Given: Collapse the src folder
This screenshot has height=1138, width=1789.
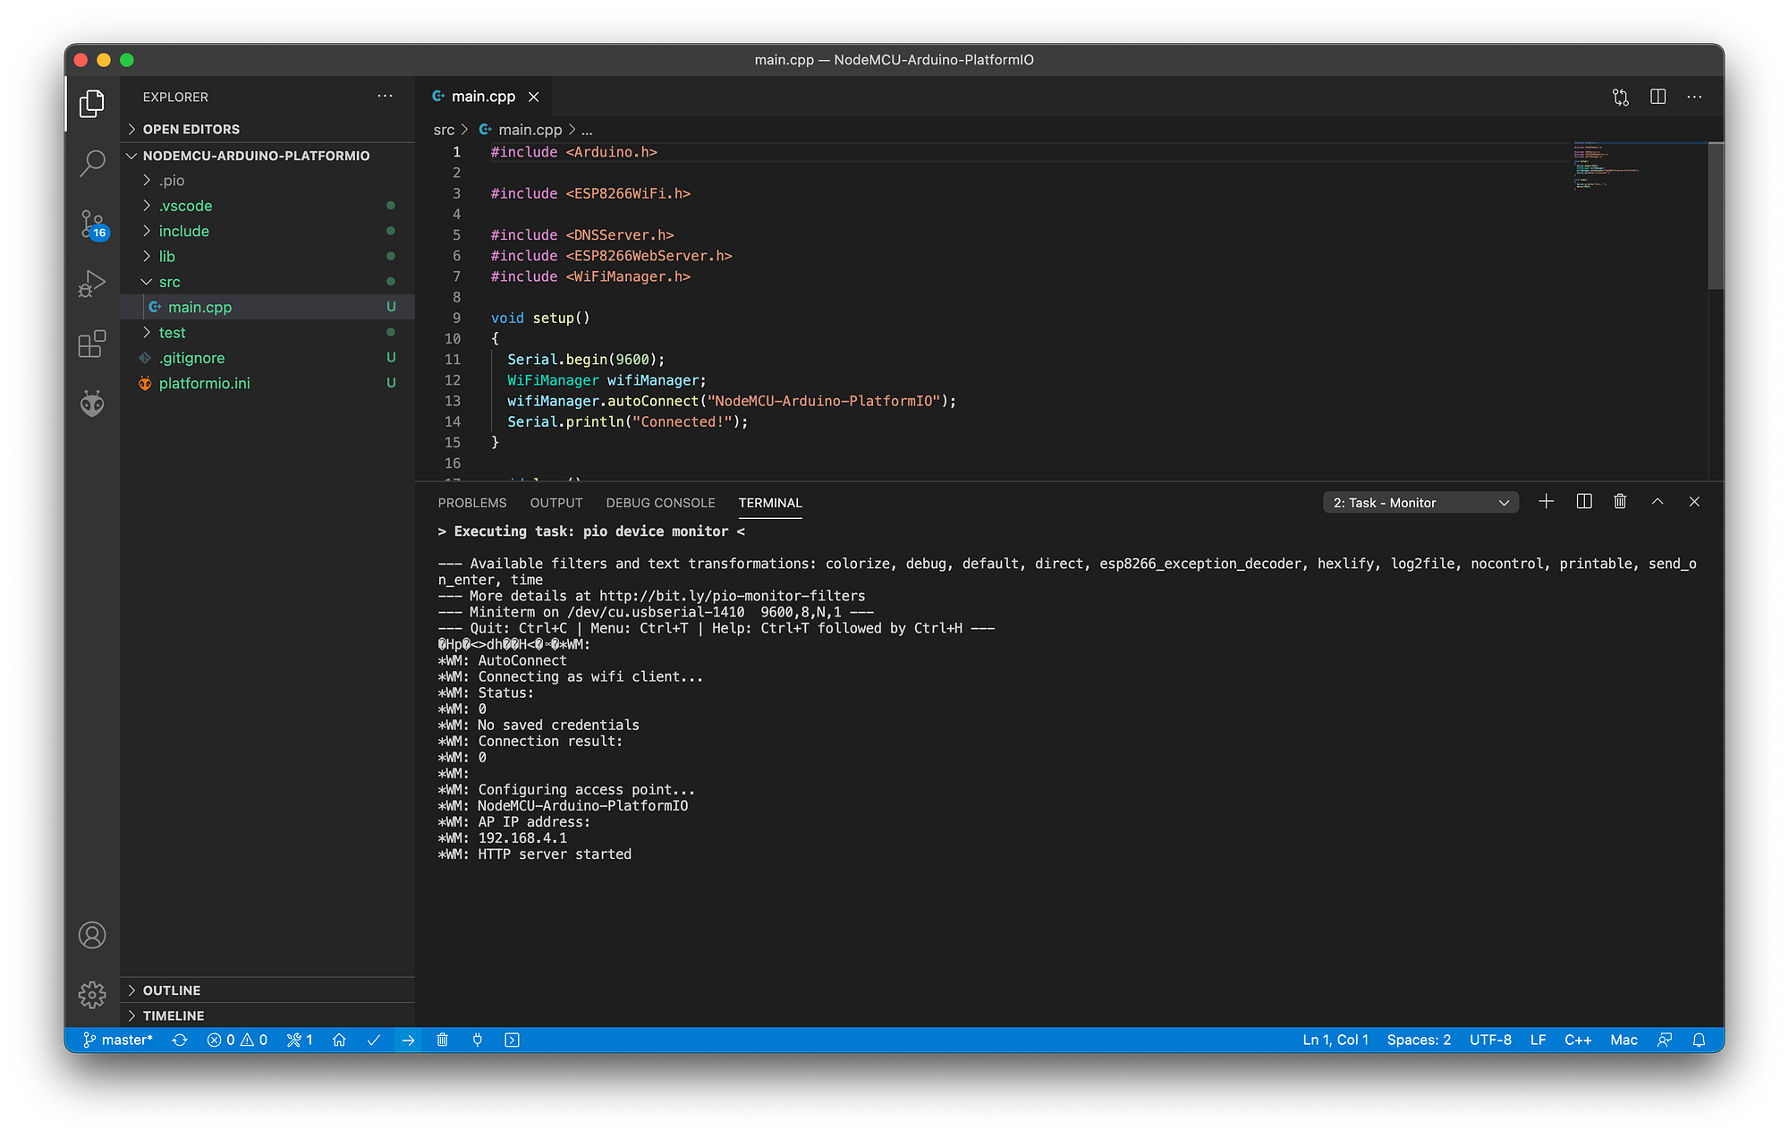Looking at the screenshot, I should pos(147,282).
